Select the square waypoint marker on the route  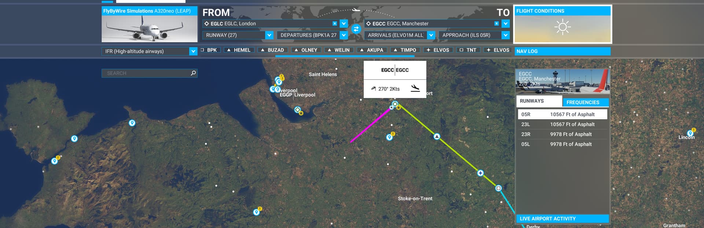click(x=498, y=188)
